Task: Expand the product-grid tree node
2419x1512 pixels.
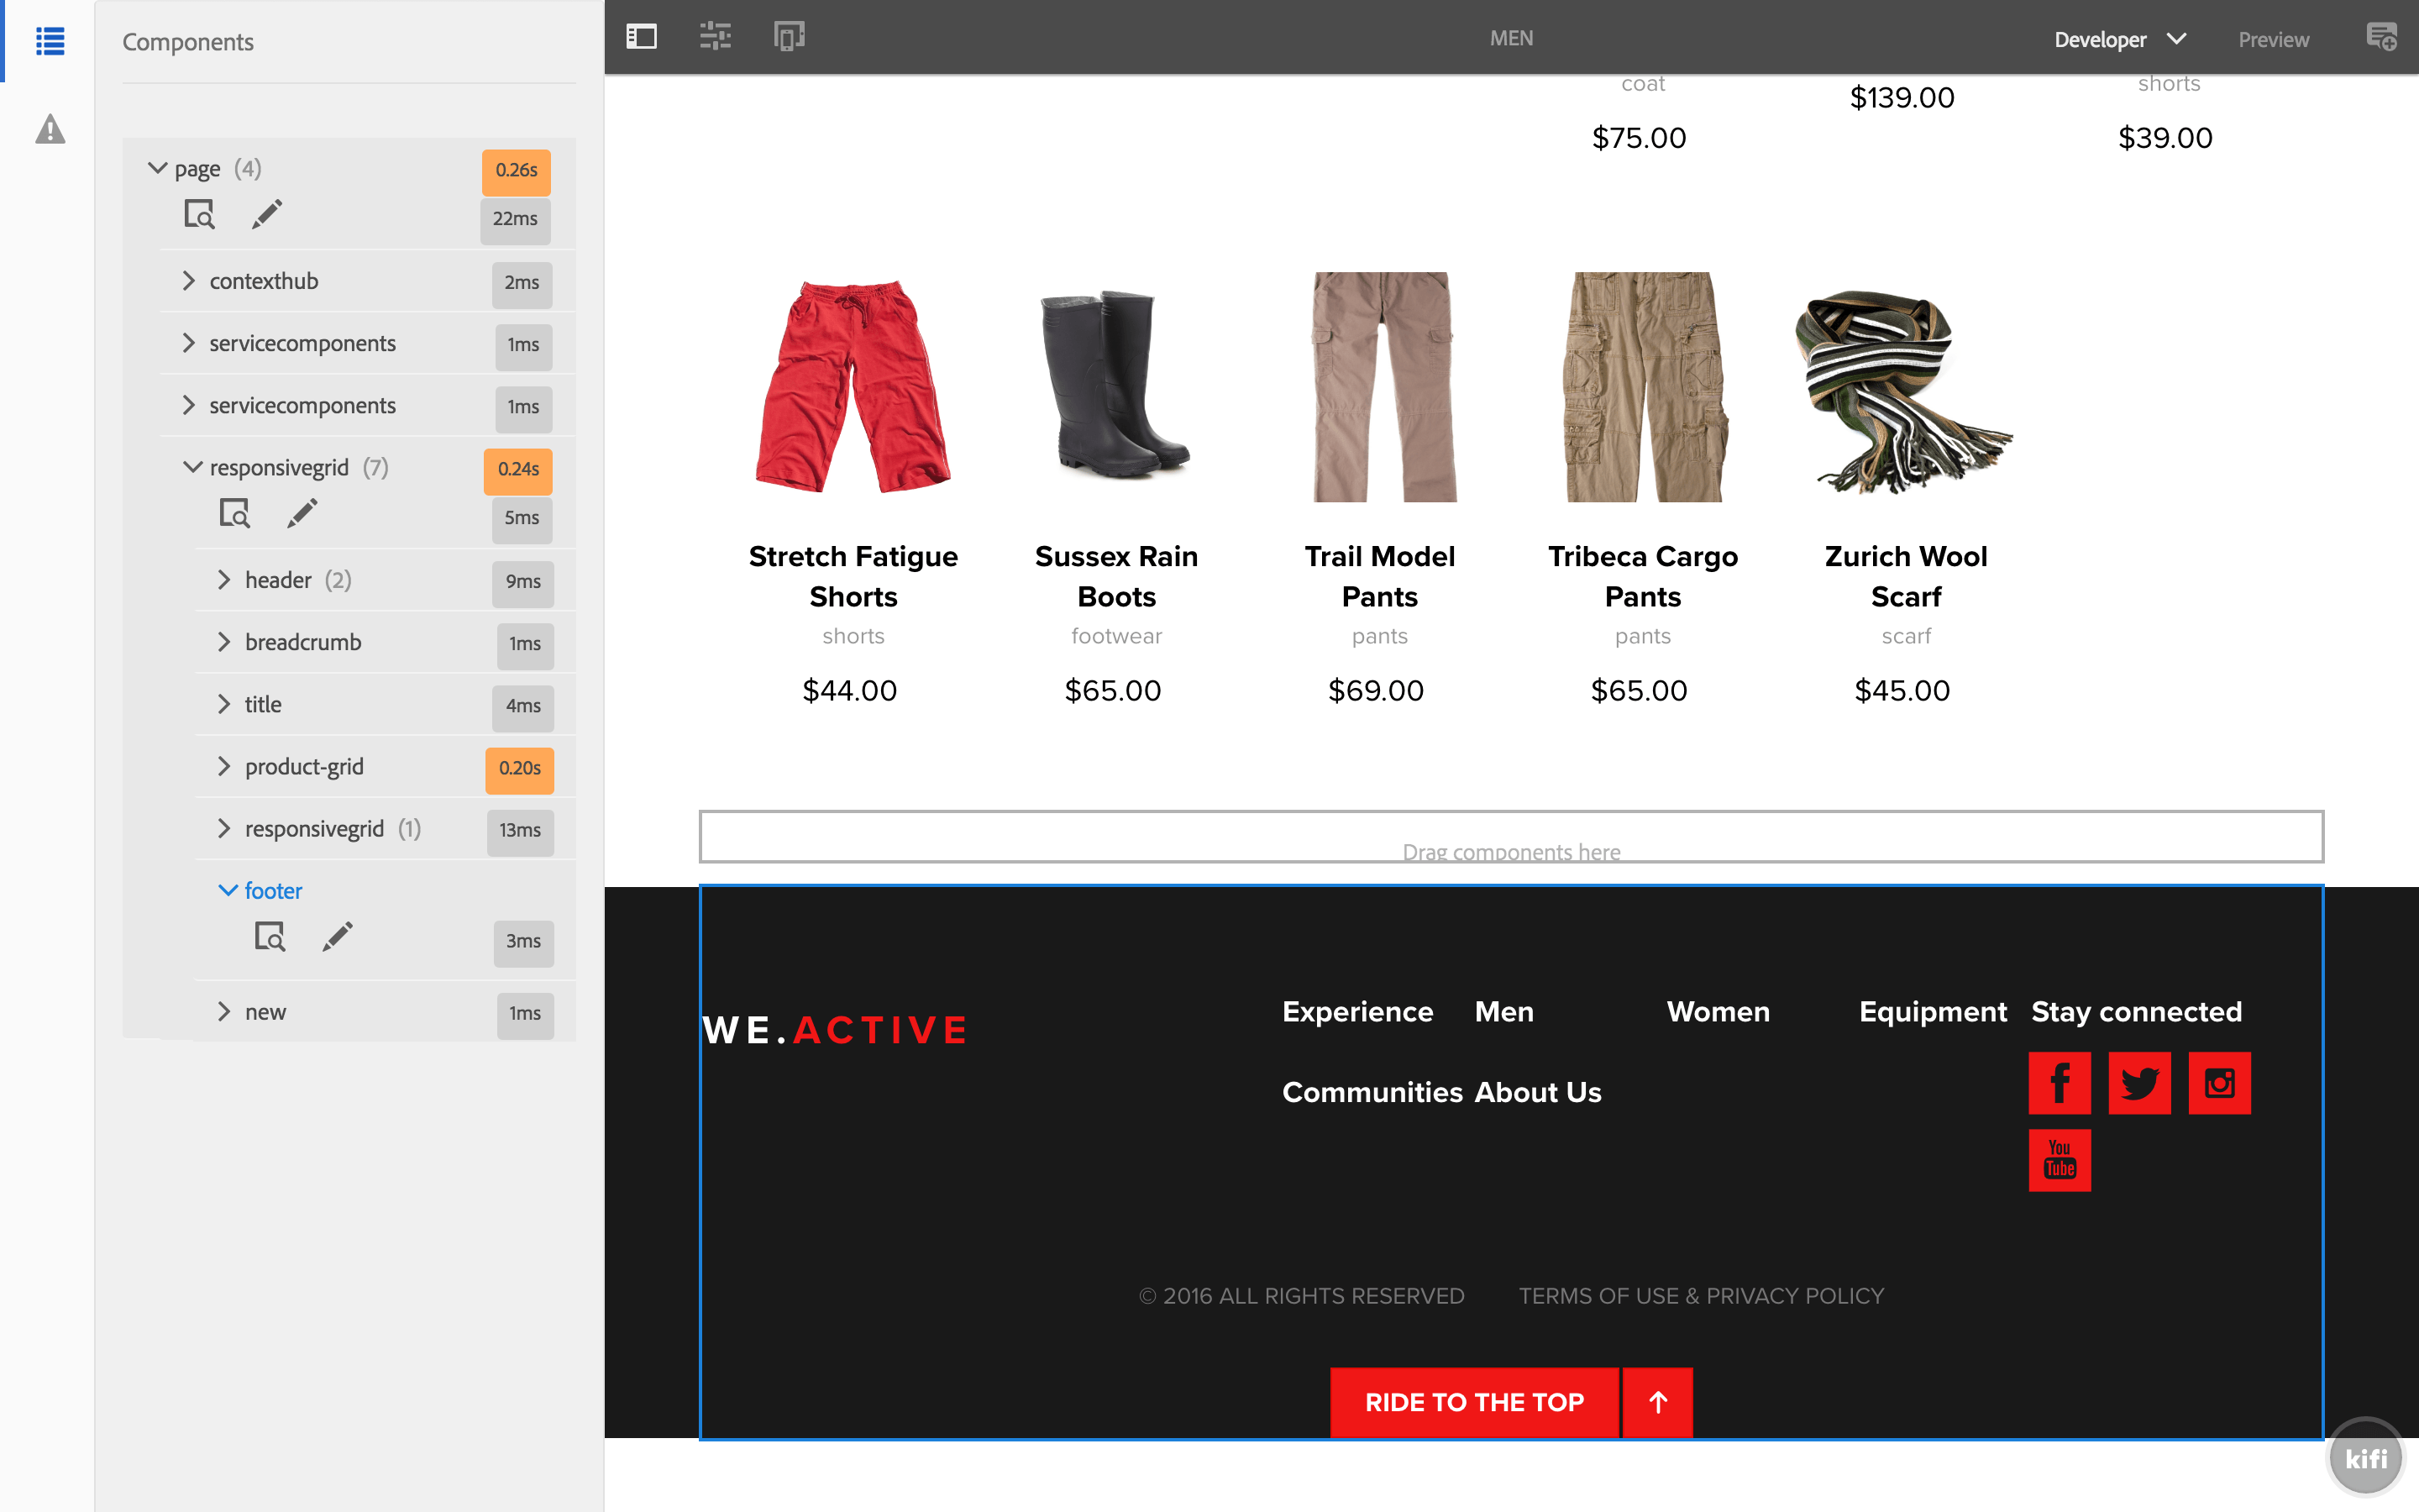Action: click(x=224, y=766)
